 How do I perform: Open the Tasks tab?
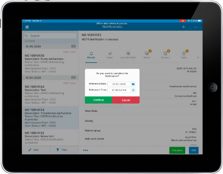click(184, 55)
